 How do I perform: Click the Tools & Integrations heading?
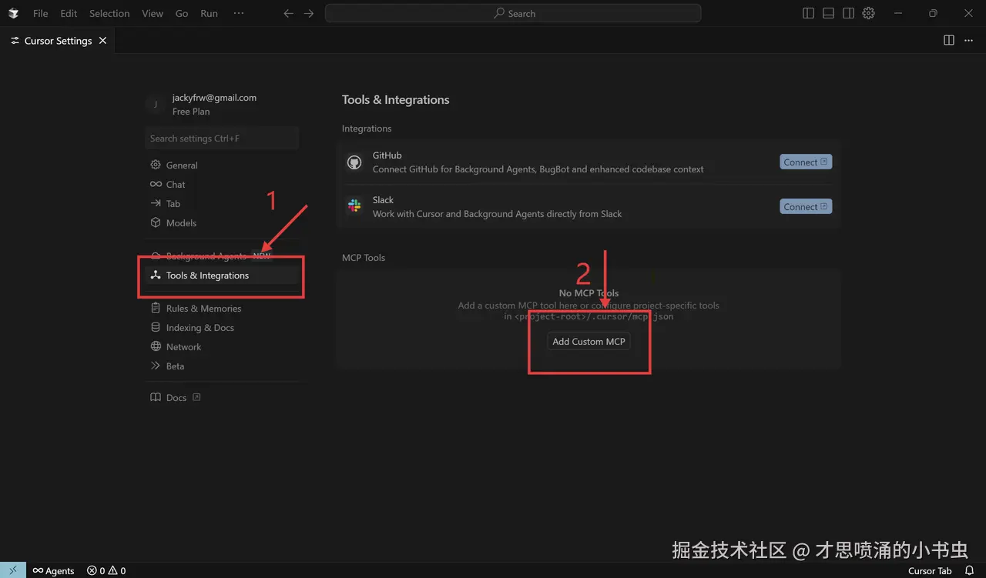point(395,100)
